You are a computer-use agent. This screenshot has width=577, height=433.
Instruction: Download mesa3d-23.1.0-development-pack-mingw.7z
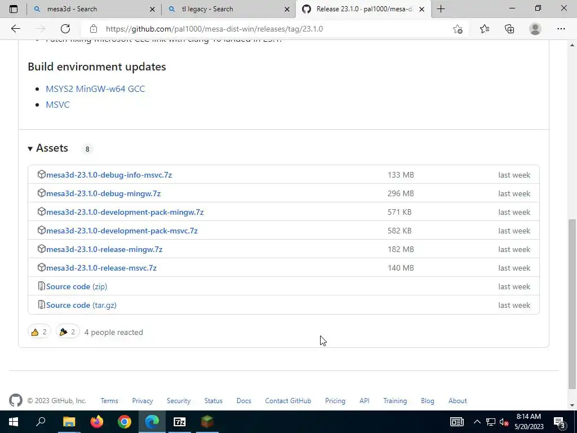125,212
